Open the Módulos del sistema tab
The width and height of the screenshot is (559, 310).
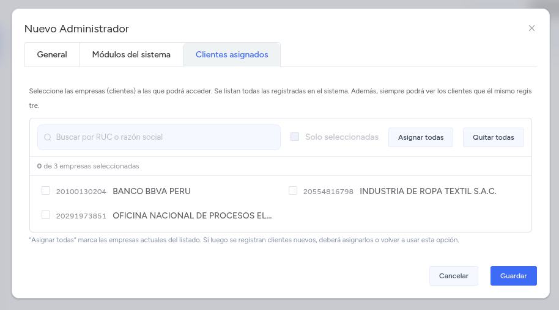click(131, 54)
